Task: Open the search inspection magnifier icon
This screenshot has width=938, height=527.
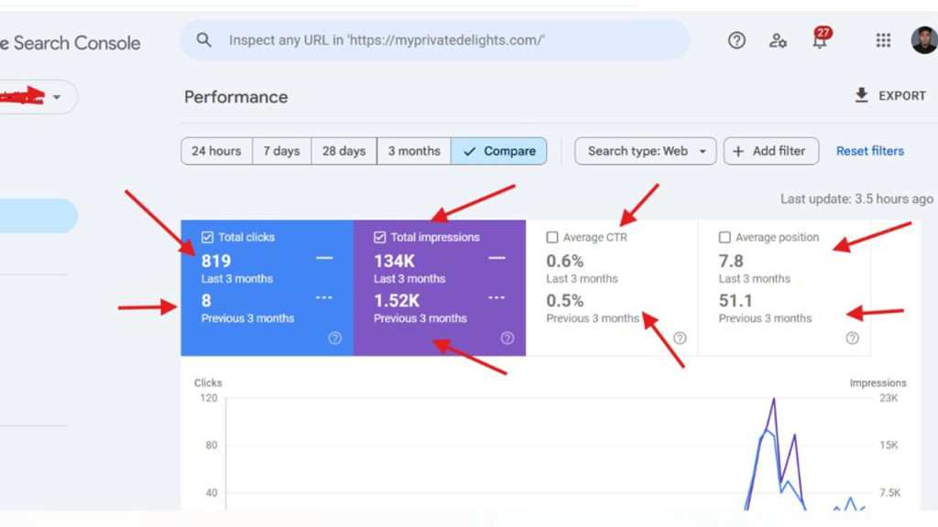Action: coord(203,40)
